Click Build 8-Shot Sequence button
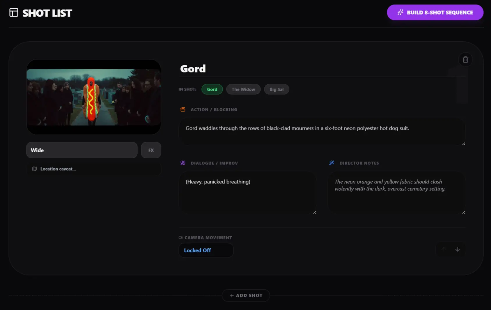Image resolution: width=491 pixels, height=310 pixels. [435, 13]
